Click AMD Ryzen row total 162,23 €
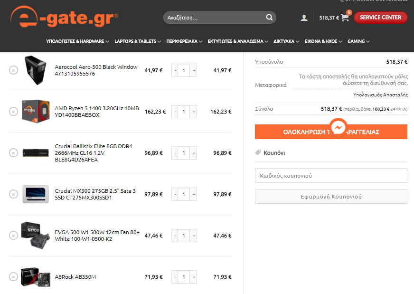The width and height of the screenshot is (414, 294). tap(221, 112)
